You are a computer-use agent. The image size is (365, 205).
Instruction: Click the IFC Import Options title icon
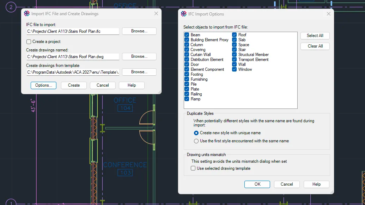[184, 14]
